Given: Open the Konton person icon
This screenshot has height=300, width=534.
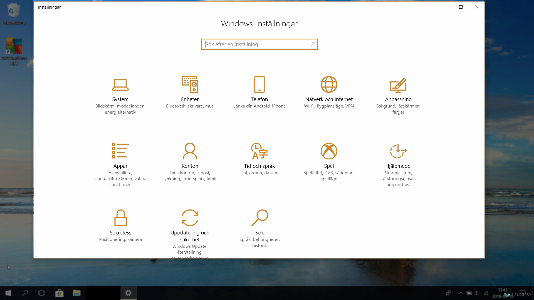Looking at the screenshot, I should coord(190,151).
